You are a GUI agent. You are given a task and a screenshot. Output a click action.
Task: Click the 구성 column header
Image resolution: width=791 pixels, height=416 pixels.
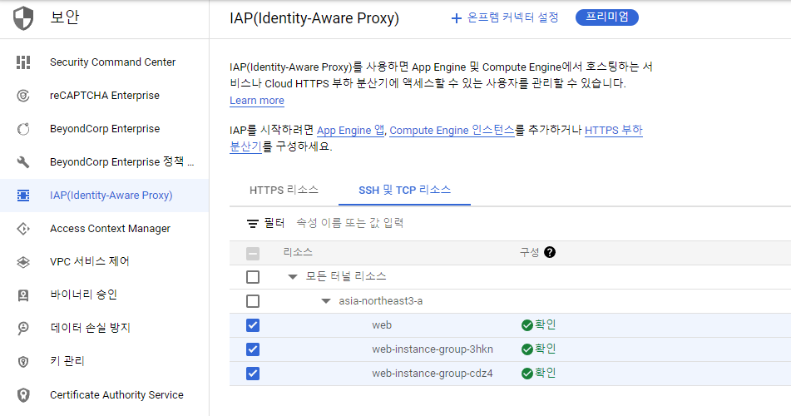coord(530,252)
